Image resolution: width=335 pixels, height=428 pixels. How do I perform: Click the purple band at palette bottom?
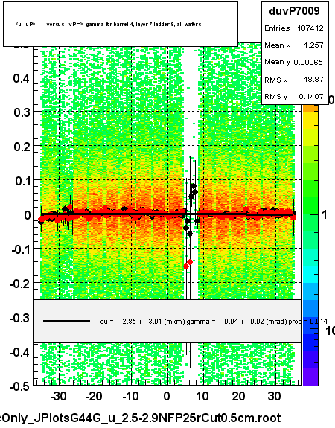coord(310,377)
